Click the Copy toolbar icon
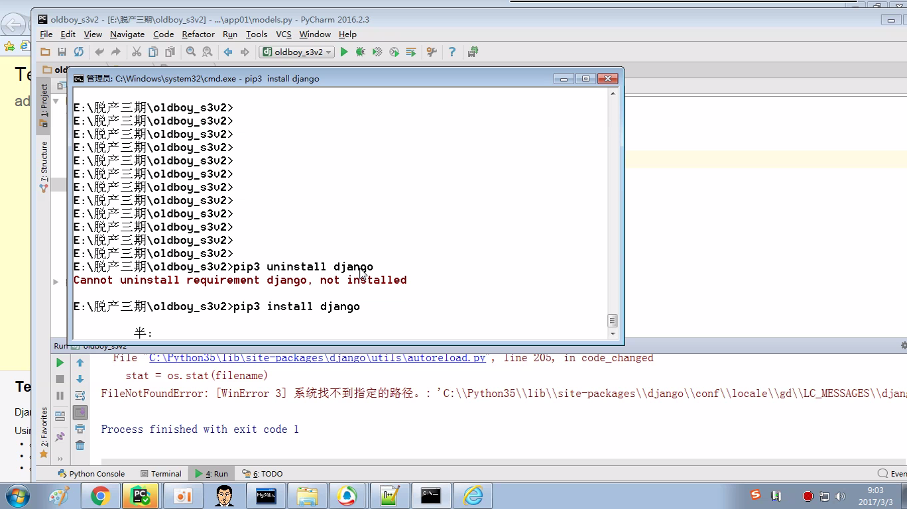The image size is (907, 509). click(x=153, y=52)
